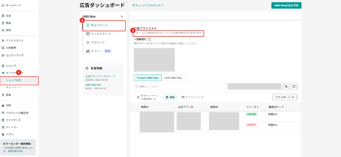Open パートナー in the sidebar
This screenshot has width=341, height=157.
pos(12,127)
